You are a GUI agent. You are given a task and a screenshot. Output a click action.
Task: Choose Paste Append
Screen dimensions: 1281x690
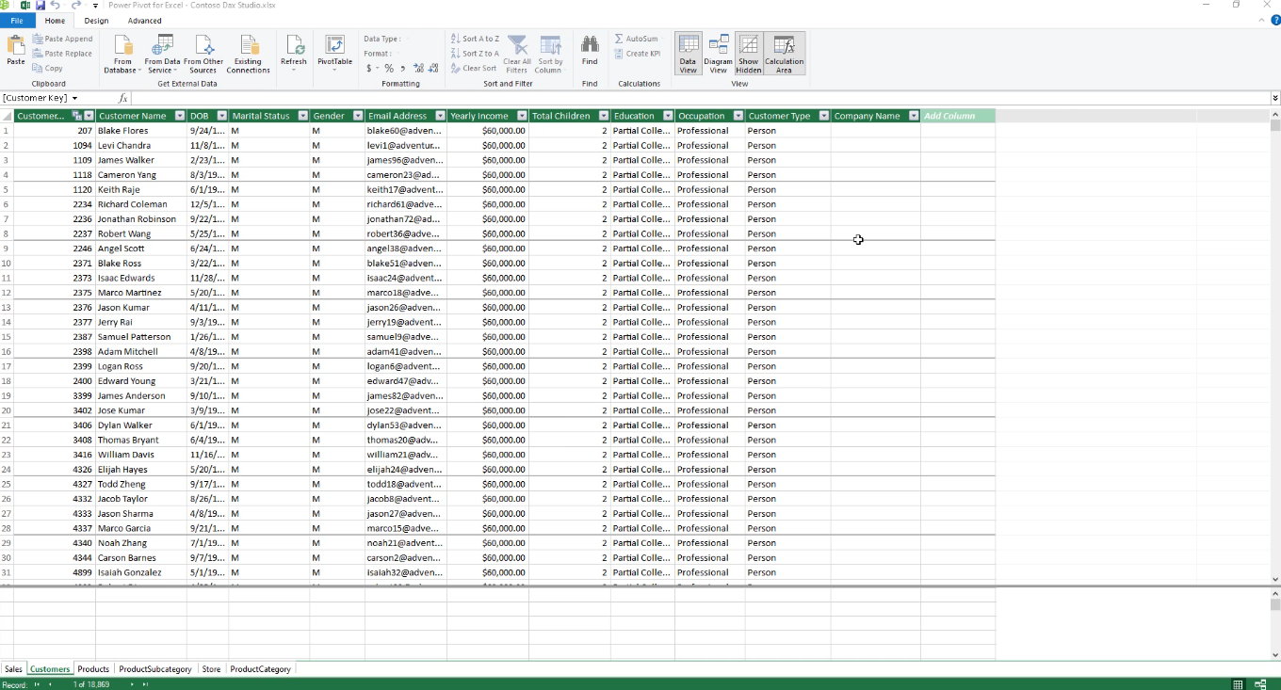(62, 39)
